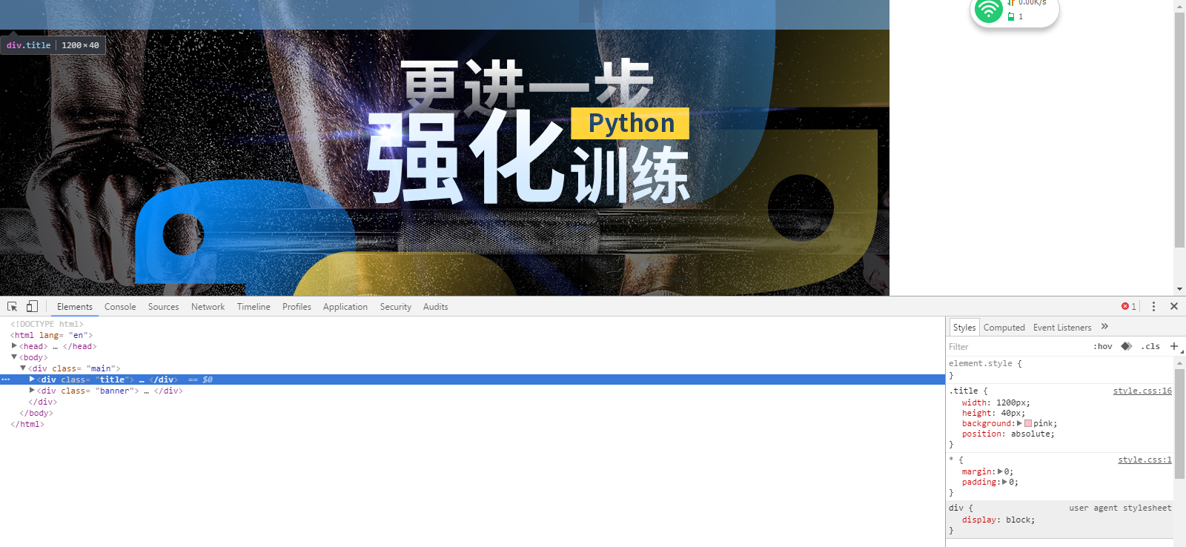Click the element.style rule block
Image resolution: width=1186 pixels, height=547 pixels.
click(1060, 368)
